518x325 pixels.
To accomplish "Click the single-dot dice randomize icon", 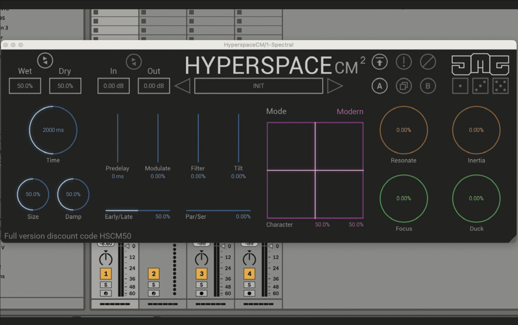I will pyautogui.click(x=460, y=86).
